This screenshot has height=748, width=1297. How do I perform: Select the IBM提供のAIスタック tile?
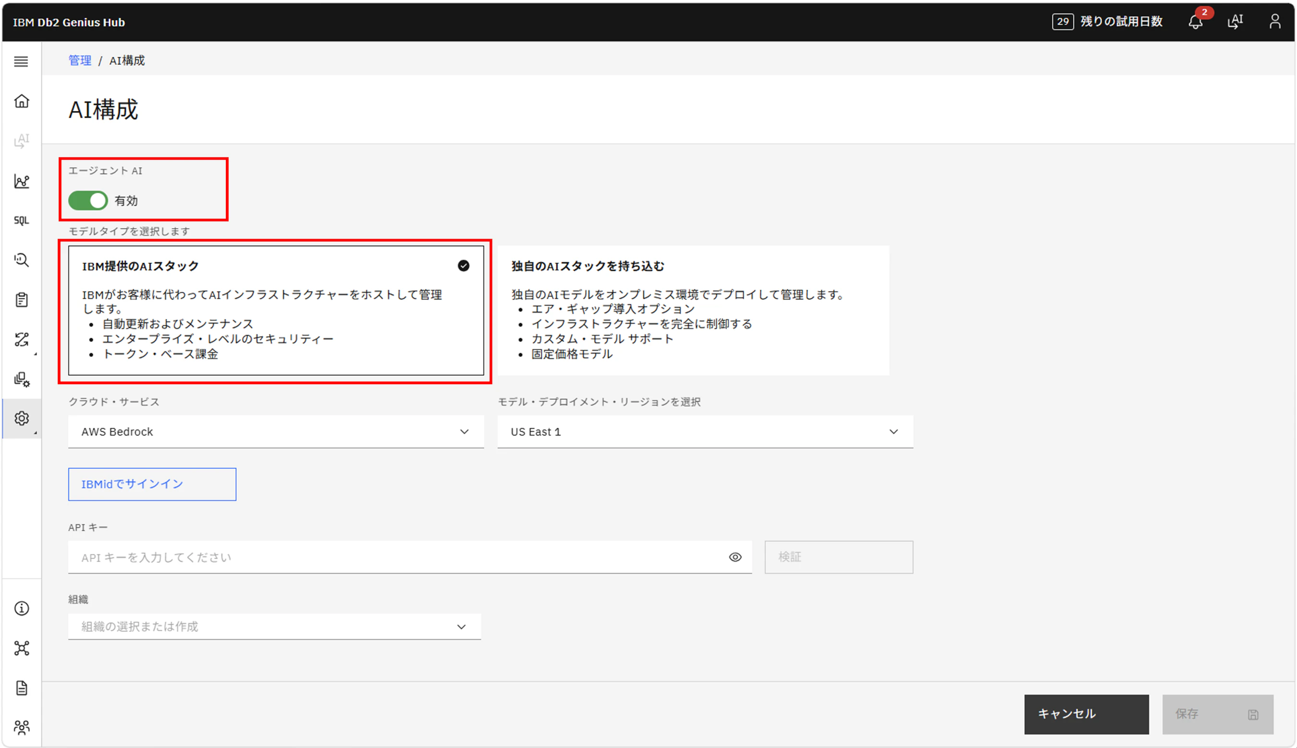(x=276, y=310)
